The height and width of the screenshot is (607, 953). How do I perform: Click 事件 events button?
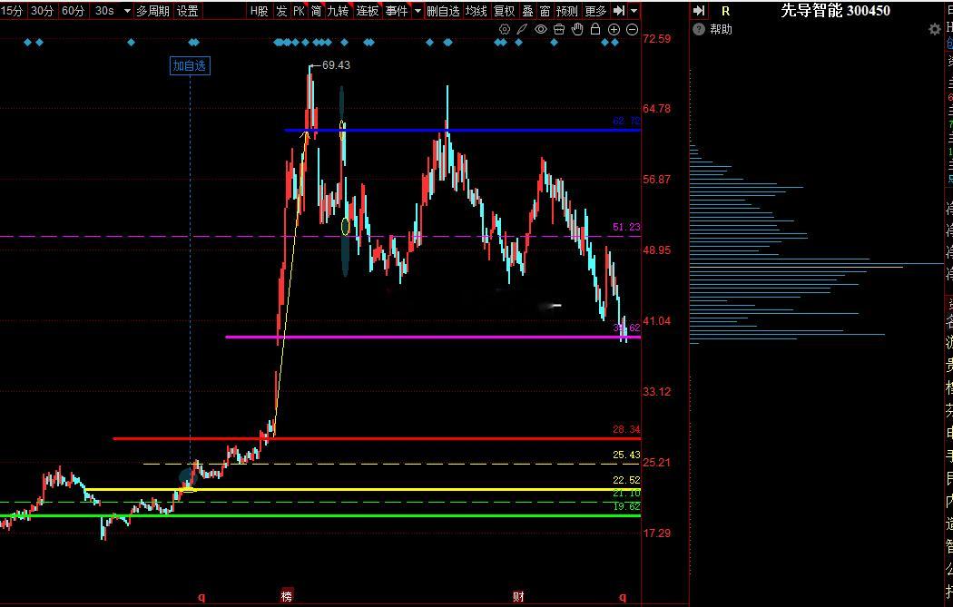tap(397, 11)
